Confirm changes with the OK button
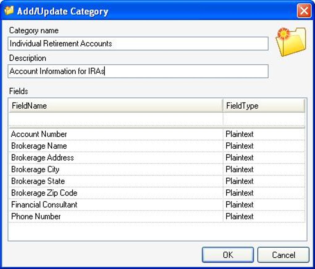Screen dimensions: 315x269 [x=228, y=255]
